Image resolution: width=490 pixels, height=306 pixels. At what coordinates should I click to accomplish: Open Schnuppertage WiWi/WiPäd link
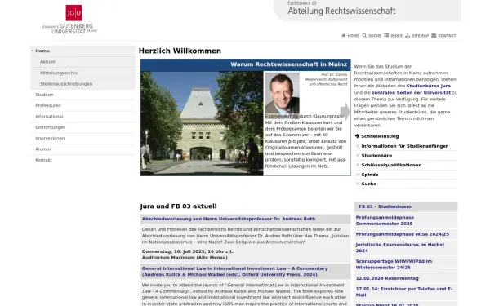(x=394, y=264)
